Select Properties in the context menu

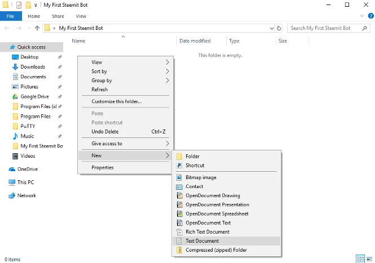[103, 167]
